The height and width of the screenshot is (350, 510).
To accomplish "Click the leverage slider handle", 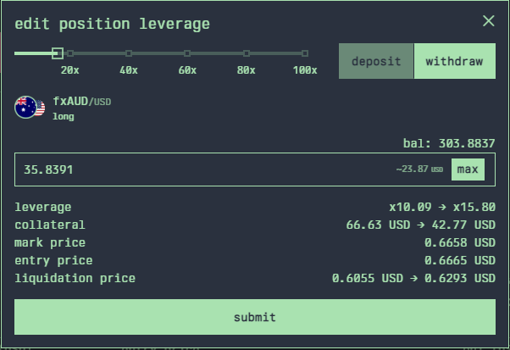I will tap(57, 53).
